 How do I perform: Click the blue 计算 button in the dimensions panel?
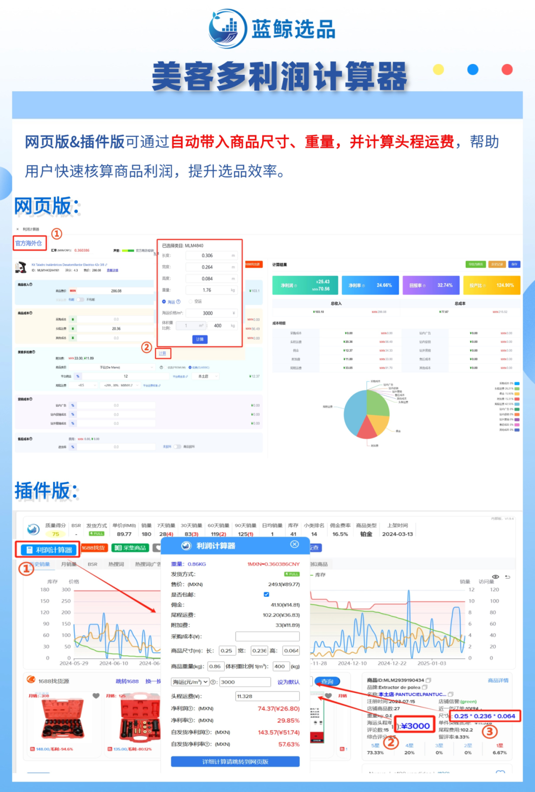tap(200, 339)
